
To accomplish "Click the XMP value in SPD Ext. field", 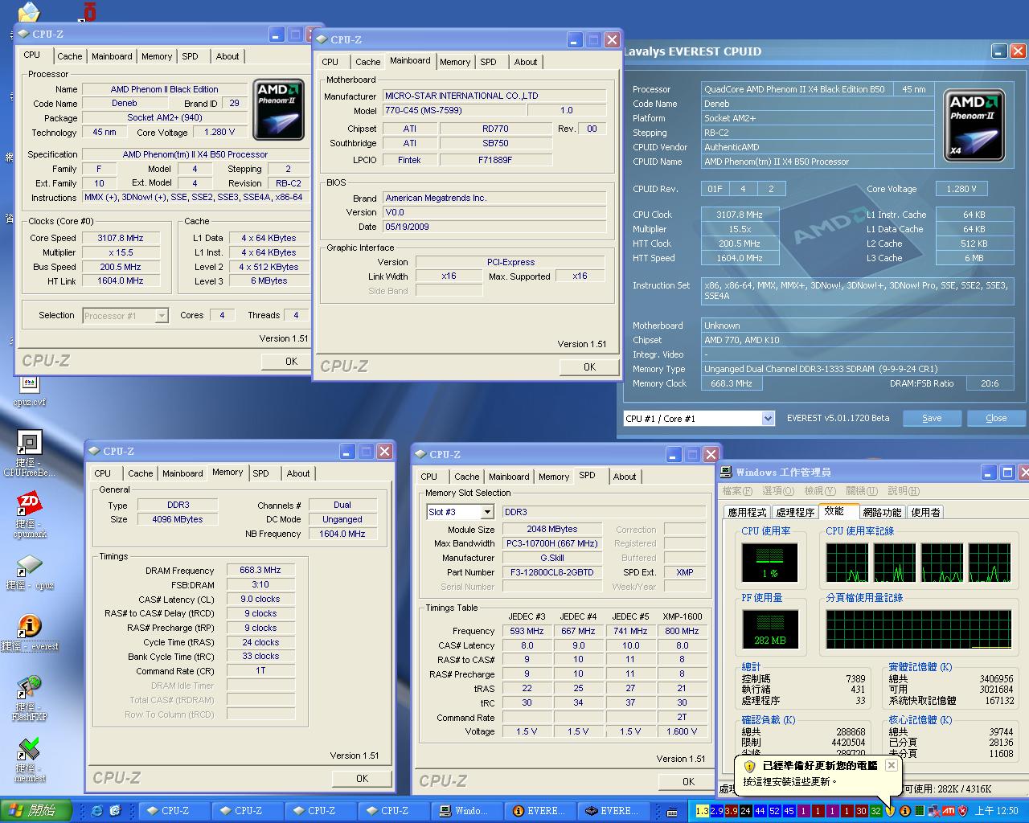I will coord(685,572).
